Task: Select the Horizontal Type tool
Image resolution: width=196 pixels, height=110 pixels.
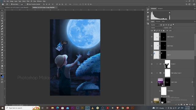Action: tap(2, 58)
